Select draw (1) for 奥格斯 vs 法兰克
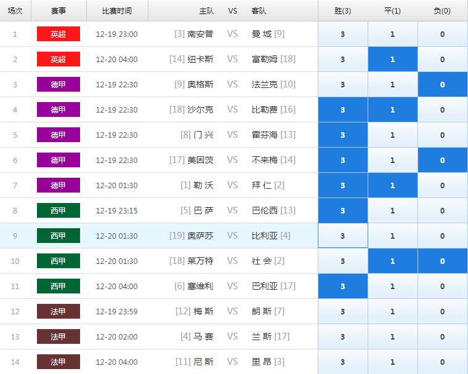This screenshot has width=468, height=374. tap(392, 84)
